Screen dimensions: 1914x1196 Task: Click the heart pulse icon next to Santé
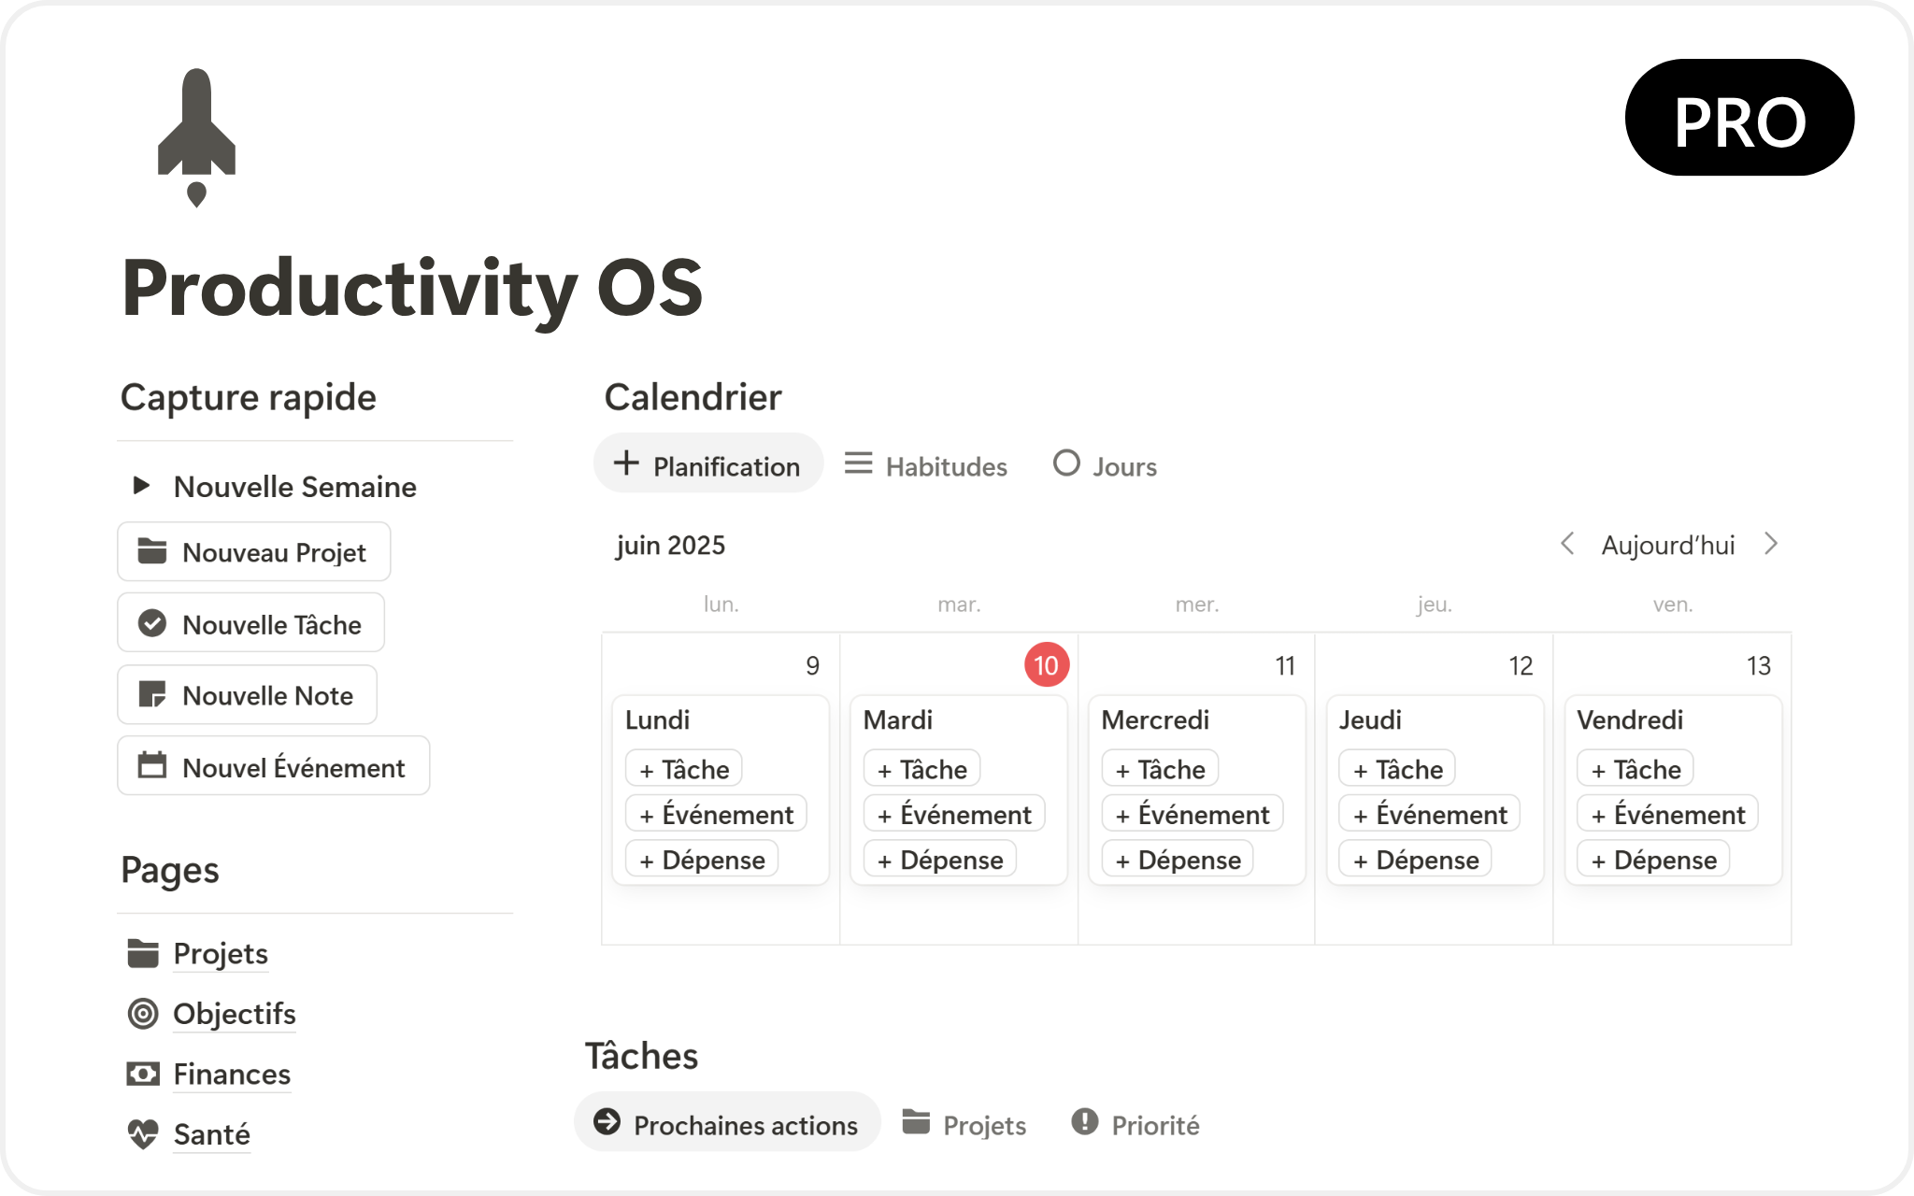pos(143,1134)
